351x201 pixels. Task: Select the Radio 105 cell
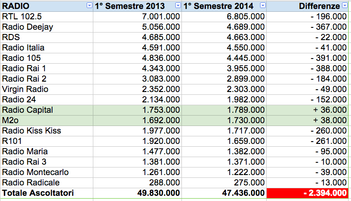click(x=46, y=58)
